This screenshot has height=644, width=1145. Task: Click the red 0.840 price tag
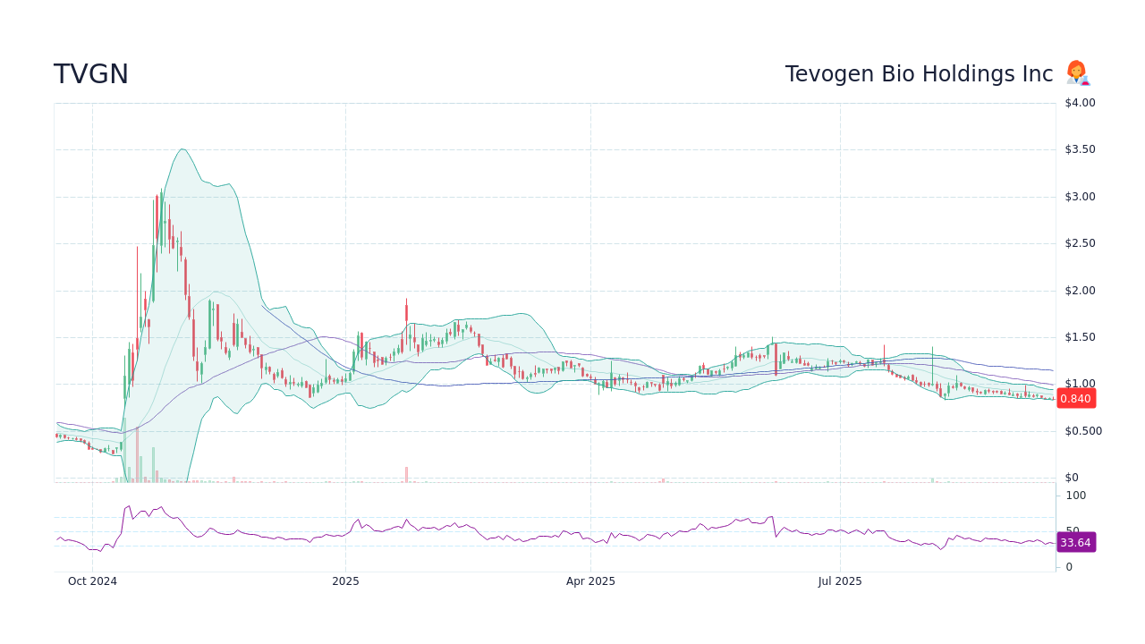pyautogui.click(x=1075, y=399)
